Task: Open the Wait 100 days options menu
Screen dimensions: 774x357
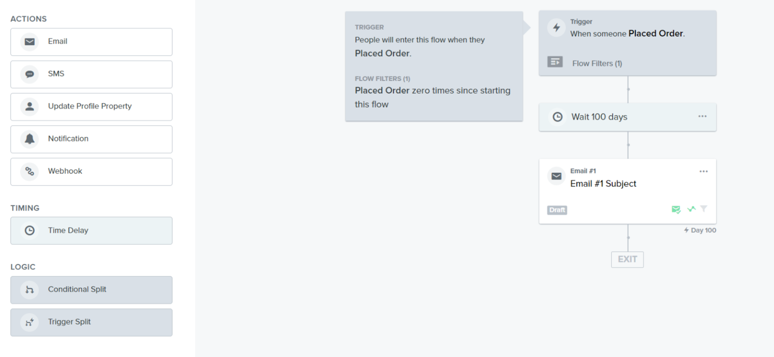Action: click(702, 116)
